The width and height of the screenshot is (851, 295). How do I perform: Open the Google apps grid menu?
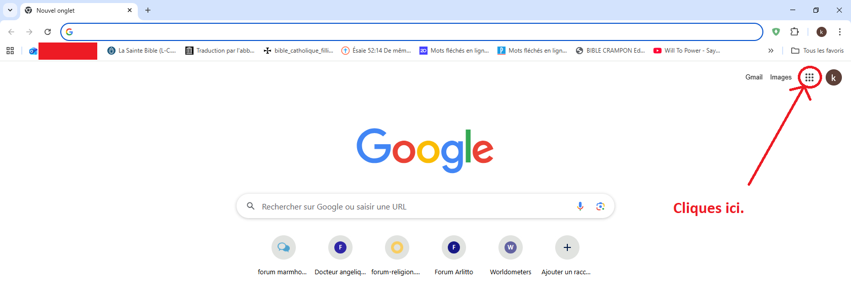point(809,77)
